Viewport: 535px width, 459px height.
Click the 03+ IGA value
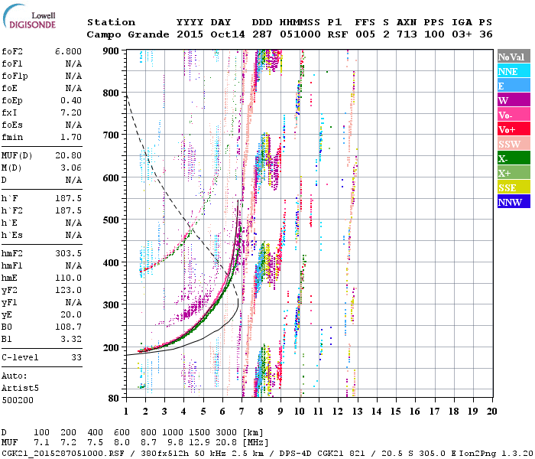click(x=462, y=34)
